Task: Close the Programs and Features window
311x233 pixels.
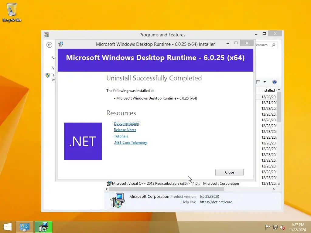Action: 275,33
